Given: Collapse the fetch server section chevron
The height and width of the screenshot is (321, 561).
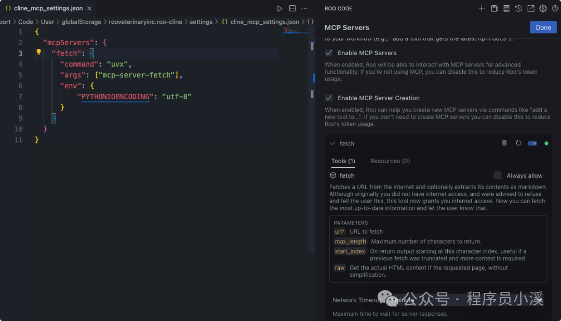Looking at the screenshot, I should point(332,143).
